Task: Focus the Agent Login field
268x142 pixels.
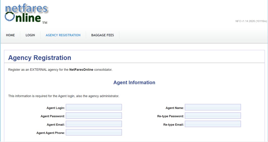Action: point(94,107)
